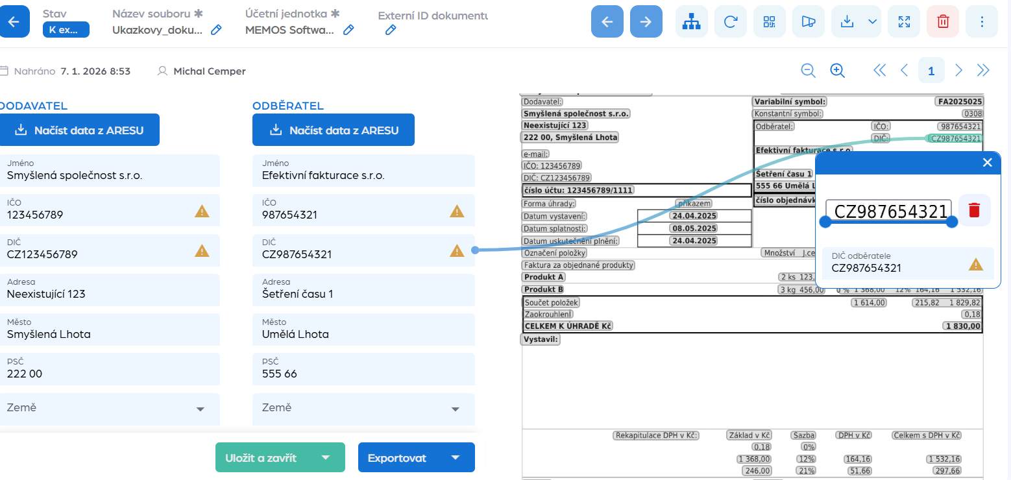Click supplier Jméno field Smyšlená společnost

tap(110, 170)
